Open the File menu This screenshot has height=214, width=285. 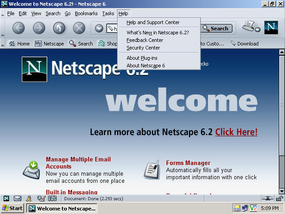point(11,13)
